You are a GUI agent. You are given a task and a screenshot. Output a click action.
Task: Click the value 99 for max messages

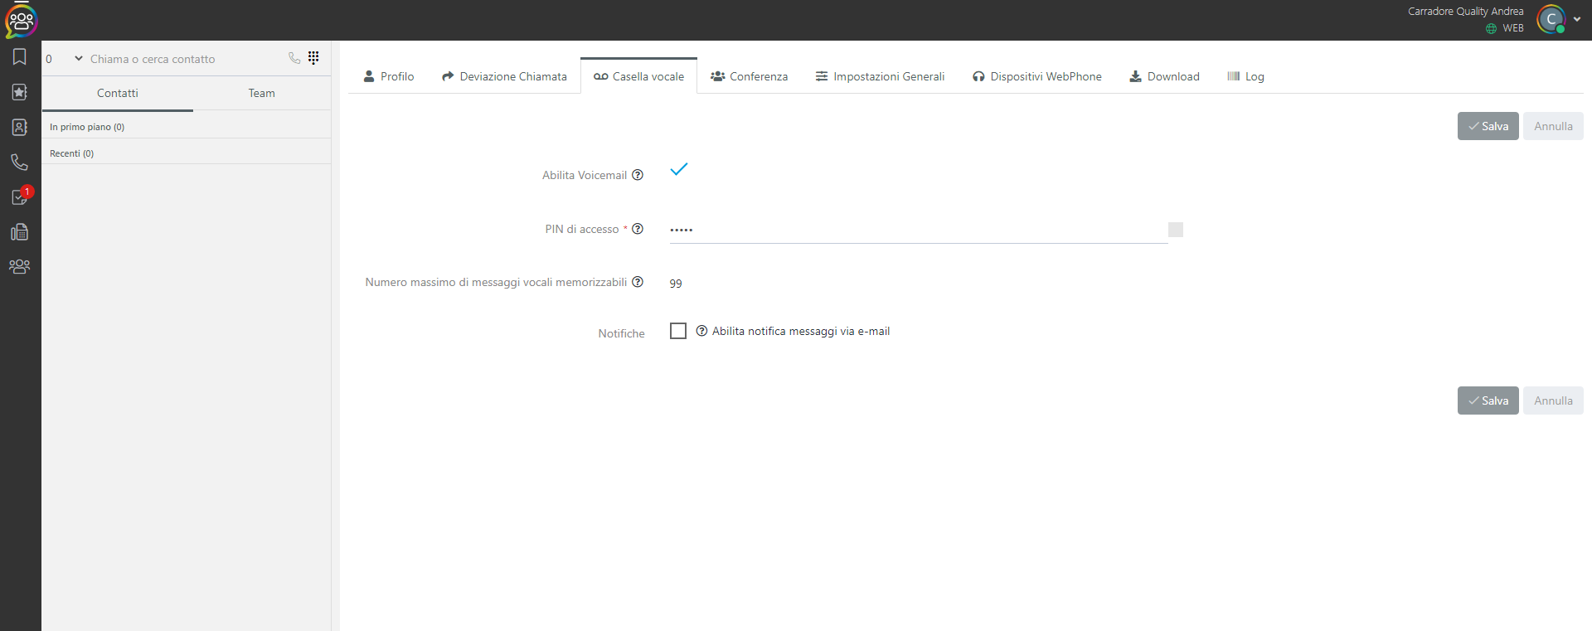(676, 284)
